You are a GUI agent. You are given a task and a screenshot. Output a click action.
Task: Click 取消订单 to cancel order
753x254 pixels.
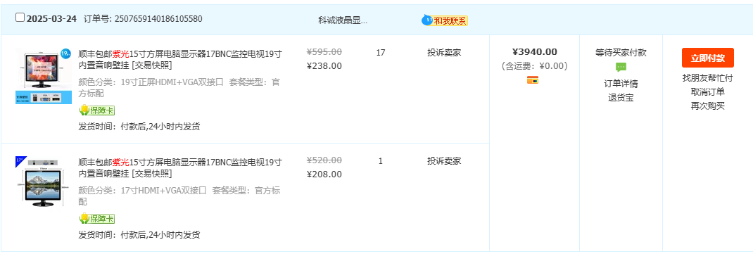click(x=707, y=92)
